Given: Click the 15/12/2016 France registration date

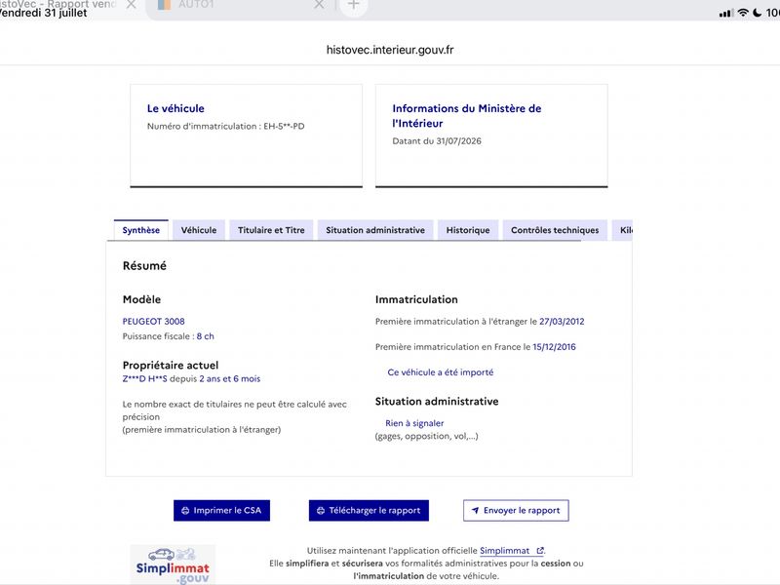Looking at the screenshot, I should [x=554, y=347].
